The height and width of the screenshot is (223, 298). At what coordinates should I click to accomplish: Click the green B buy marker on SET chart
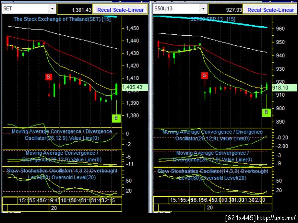tap(116, 118)
